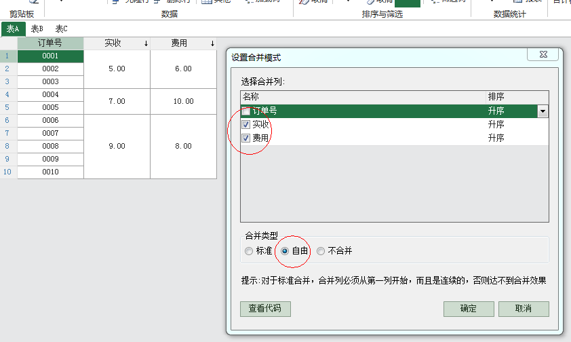This screenshot has height=342, width=571.
Task: Check the 订单号 merge column checkbox
Action: [x=246, y=111]
